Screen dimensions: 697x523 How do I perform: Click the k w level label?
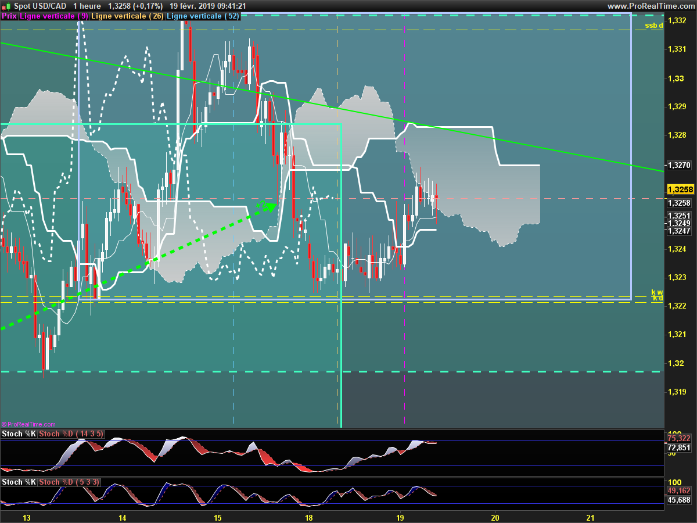point(657,292)
